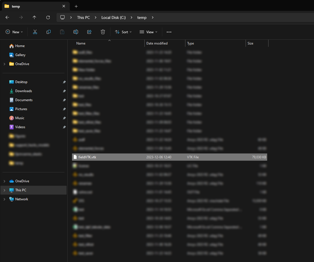
Task: Click the Cut icon in the toolbar
Action: pyautogui.click(x=35, y=32)
